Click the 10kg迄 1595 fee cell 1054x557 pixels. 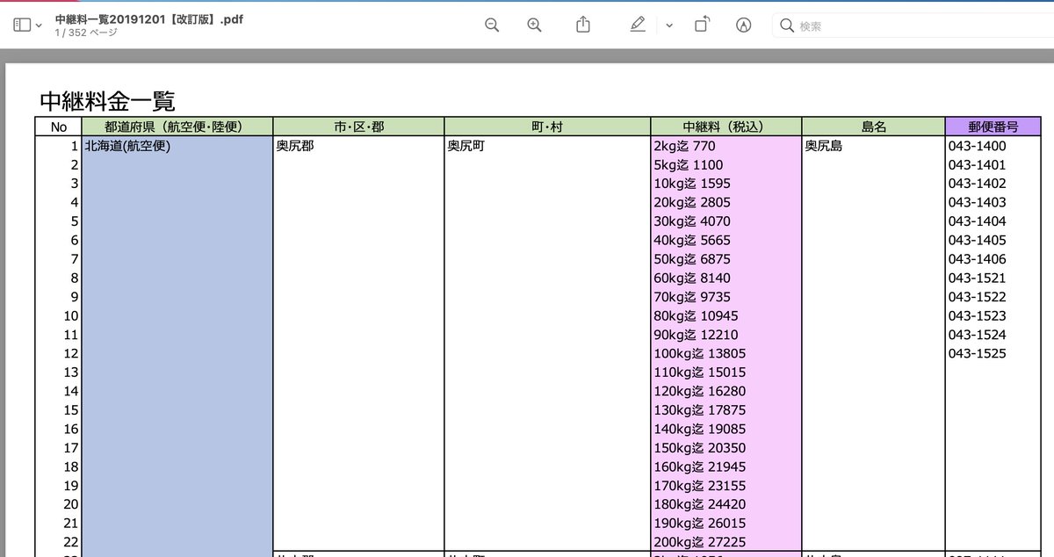click(x=692, y=184)
